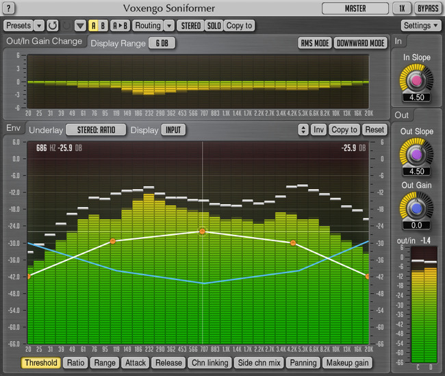Select the Attack envelope tab

(136, 363)
